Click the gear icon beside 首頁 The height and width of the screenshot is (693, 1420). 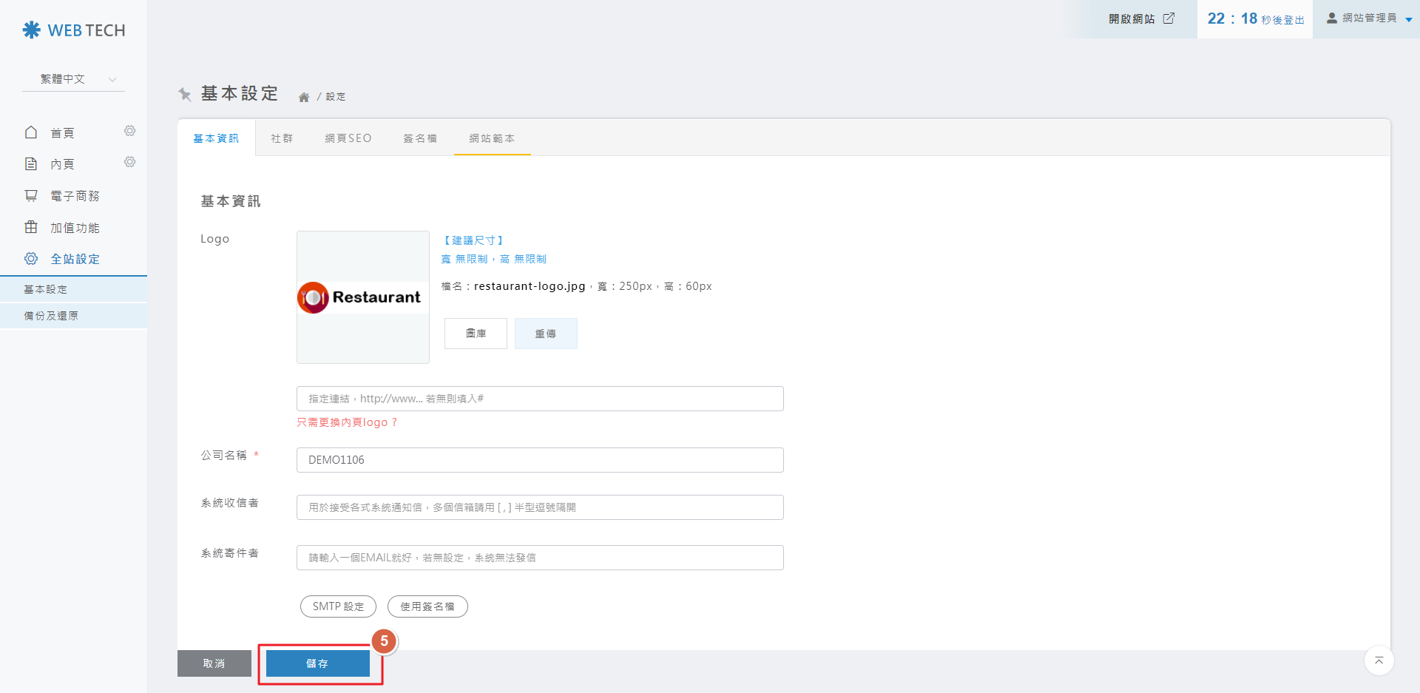click(x=129, y=131)
